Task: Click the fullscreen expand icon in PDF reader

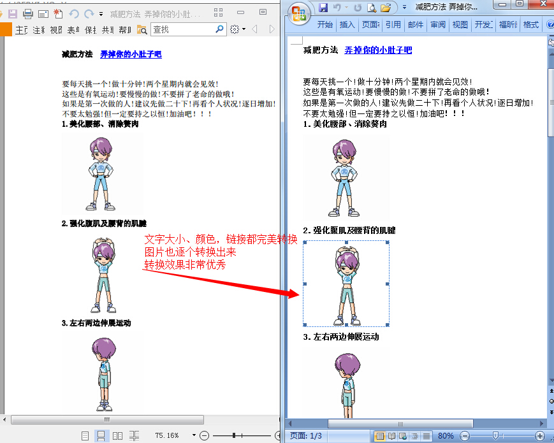Action: click(x=219, y=13)
